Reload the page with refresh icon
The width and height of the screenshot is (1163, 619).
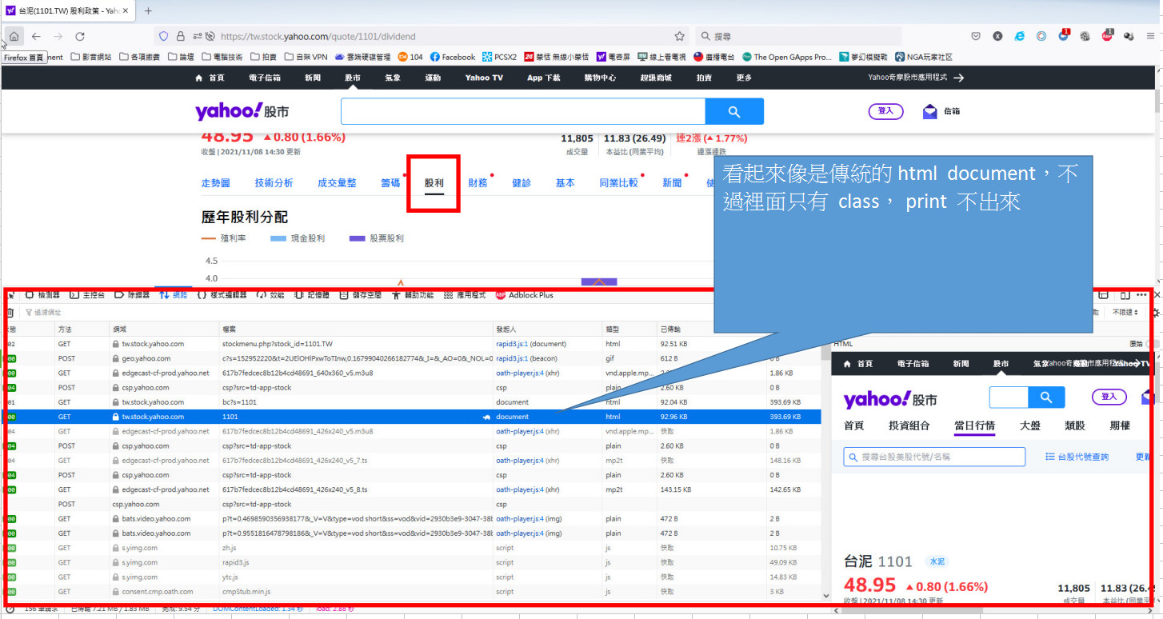point(80,36)
